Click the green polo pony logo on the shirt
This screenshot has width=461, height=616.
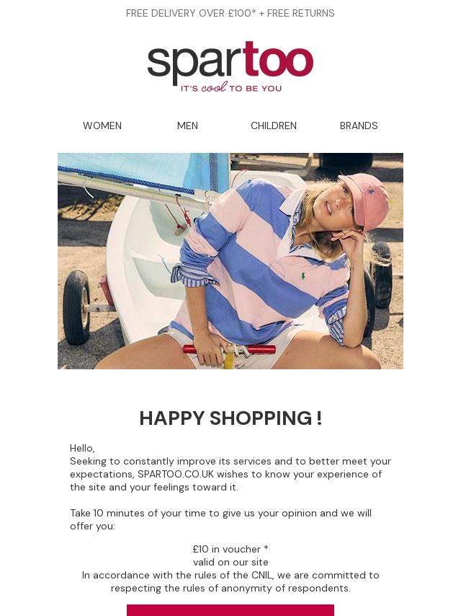click(x=303, y=276)
